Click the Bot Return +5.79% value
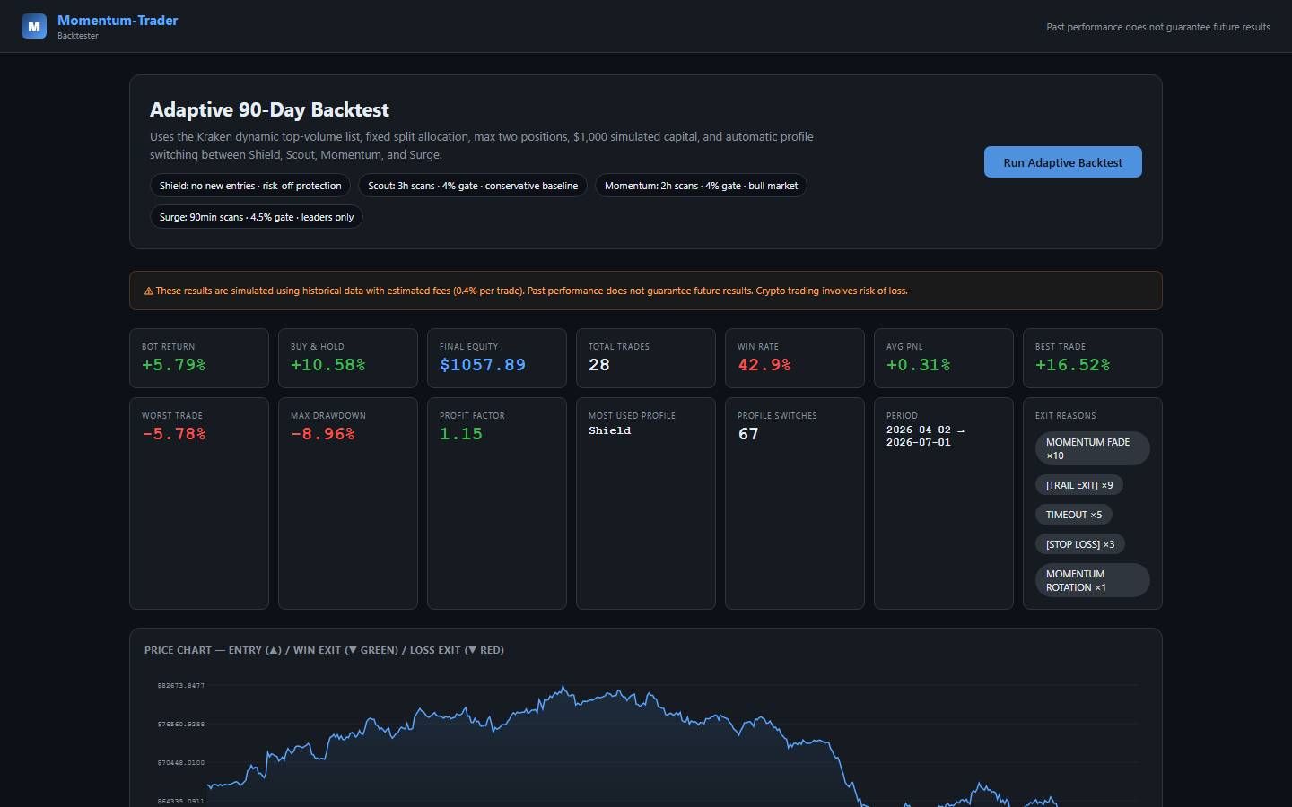This screenshot has height=807, width=1292. point(174,365)
